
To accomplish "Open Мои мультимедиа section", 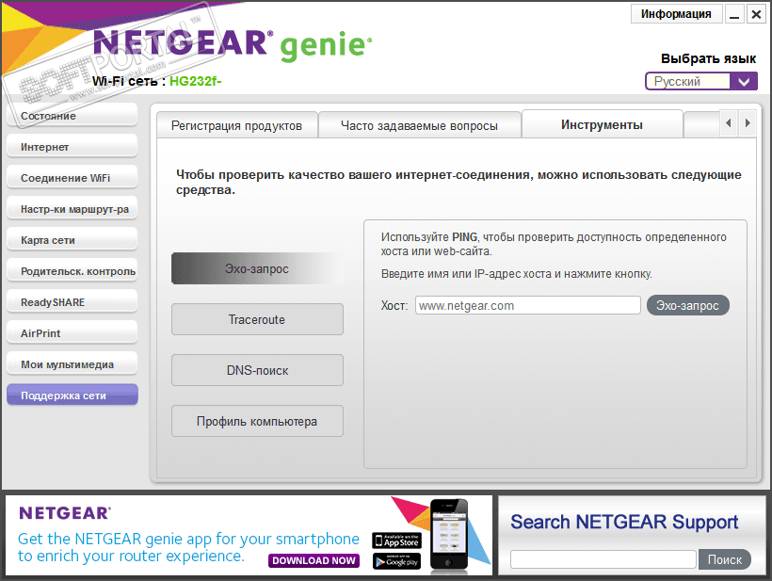I will (x=72, y=363).
